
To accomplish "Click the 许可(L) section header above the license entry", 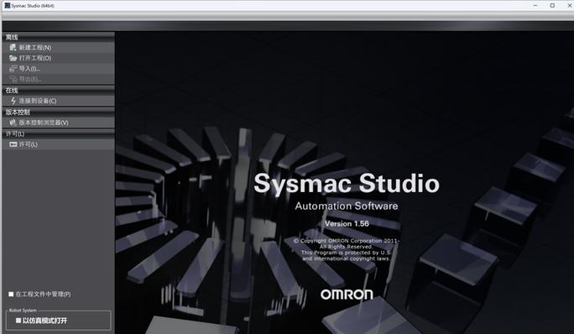I will click(x=58, y=133).
